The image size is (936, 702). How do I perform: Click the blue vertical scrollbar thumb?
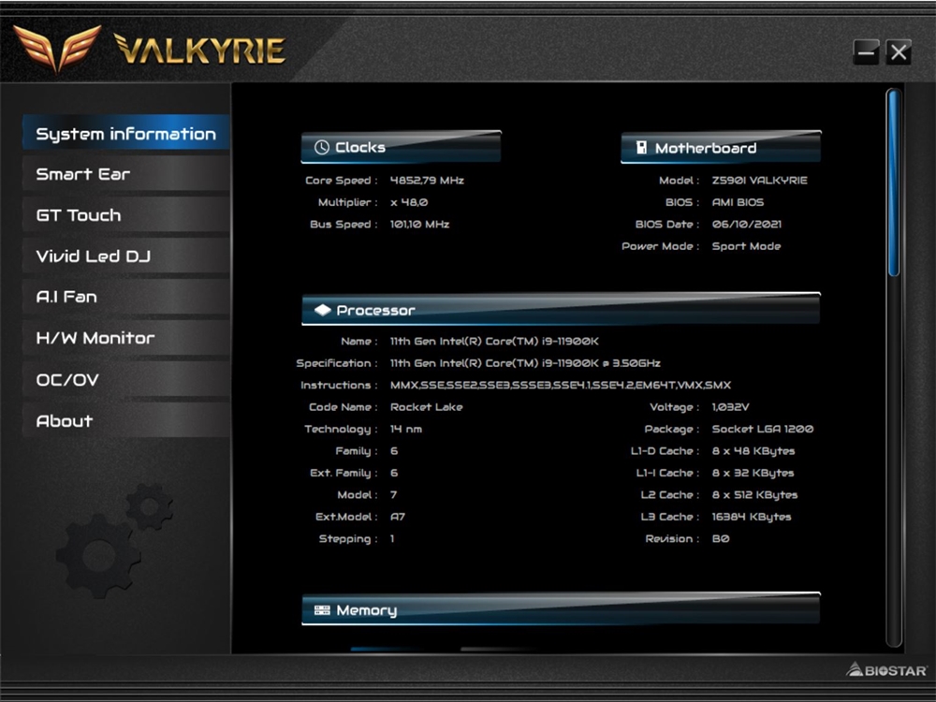[x=894, y=183]
